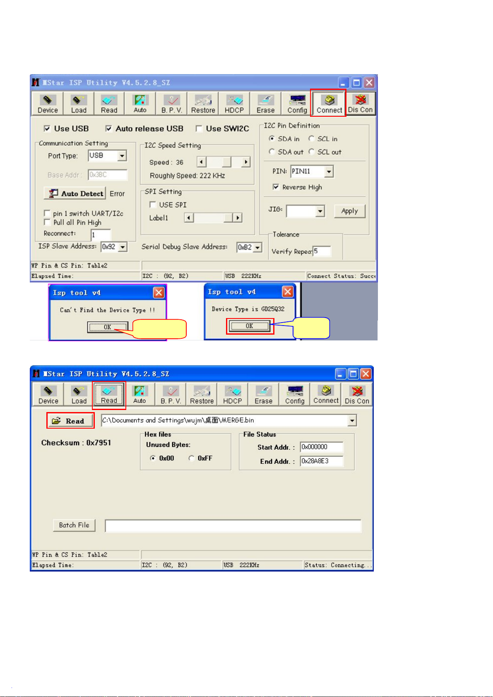Open Serial Debug Slave Address 0xB2 dropdown
Screen dimensions: 493x697
tap(257, 247)
